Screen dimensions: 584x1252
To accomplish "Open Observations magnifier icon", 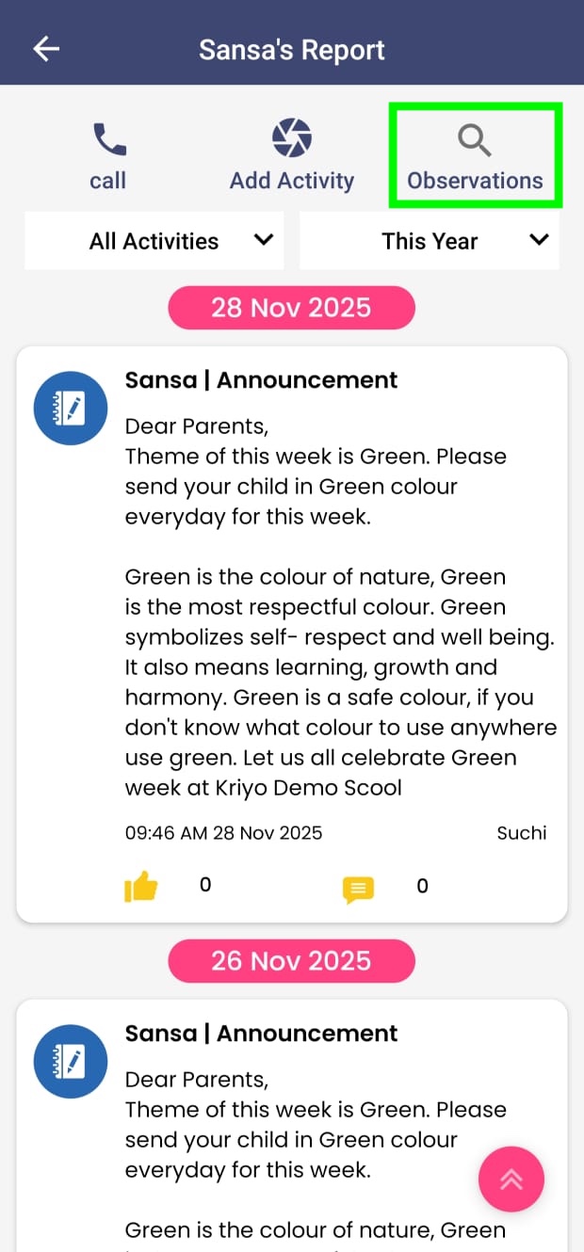I will coord(475,139).
